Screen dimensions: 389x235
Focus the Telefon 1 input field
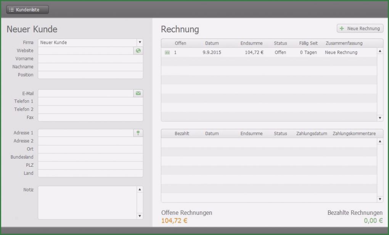pos(90,101)
